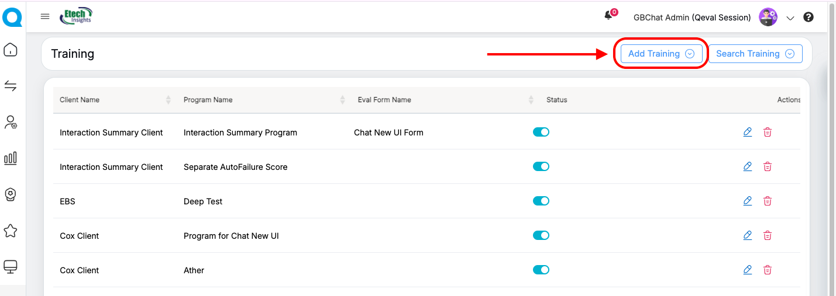Screen dimensions: 836x296
Task: Click the notification bell icon
Action: pyautogui.click(x=608, y=16)
